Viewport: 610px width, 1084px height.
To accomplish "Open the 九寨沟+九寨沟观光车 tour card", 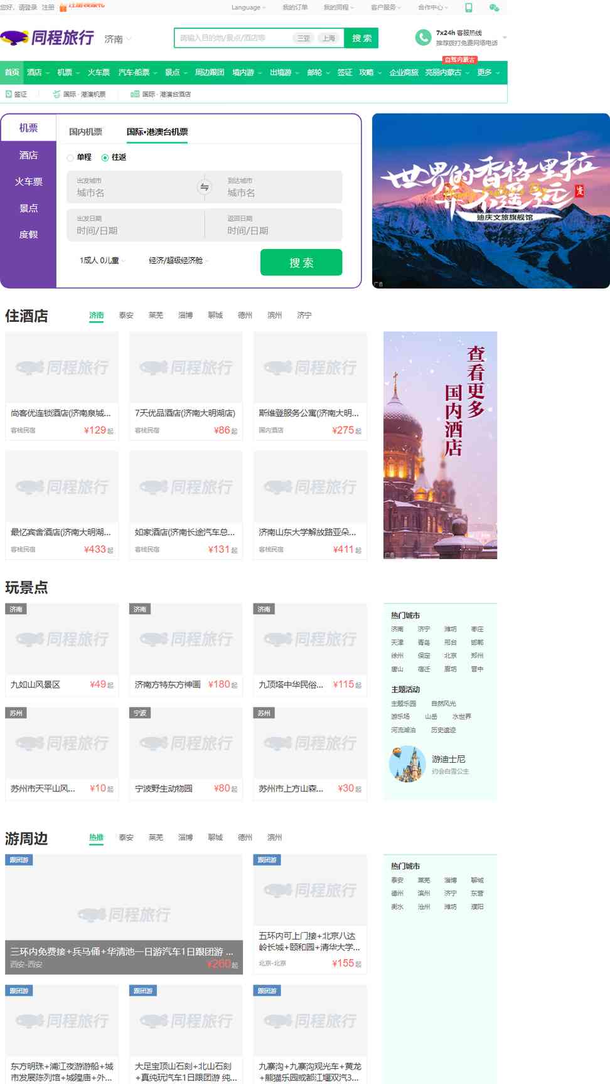I will click(x=310, y=1034).
